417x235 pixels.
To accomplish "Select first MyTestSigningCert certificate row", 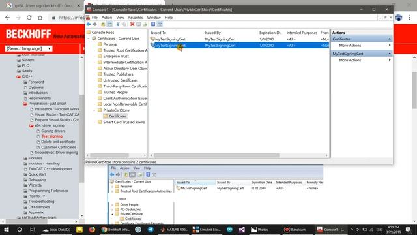I will (x=239, y=39).
